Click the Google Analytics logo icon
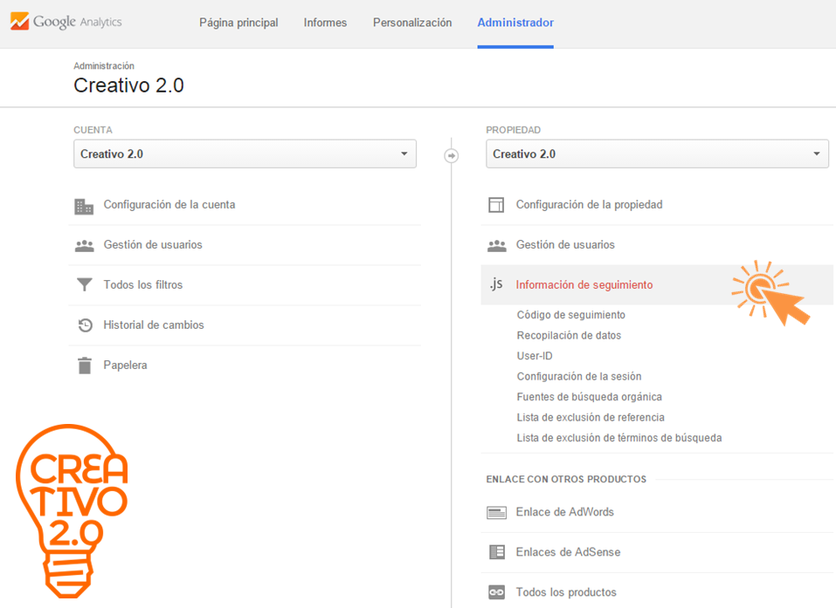This screenshot has height=608, width=836. pyautogui.click(x=20, y=21)
